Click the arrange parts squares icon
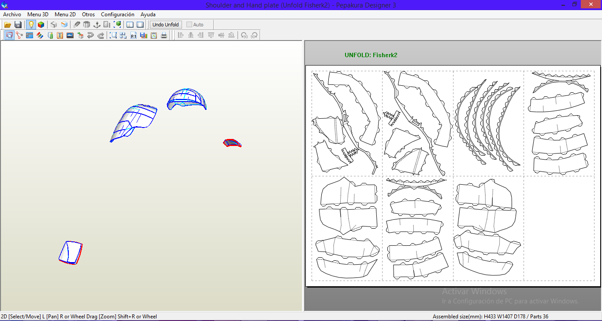Viewport: 602px width, 321px height. 123,35
